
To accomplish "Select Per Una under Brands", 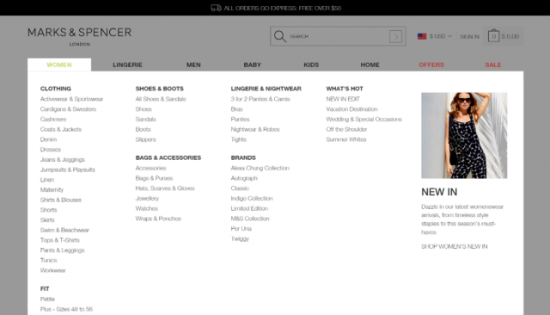I will 241,229.
